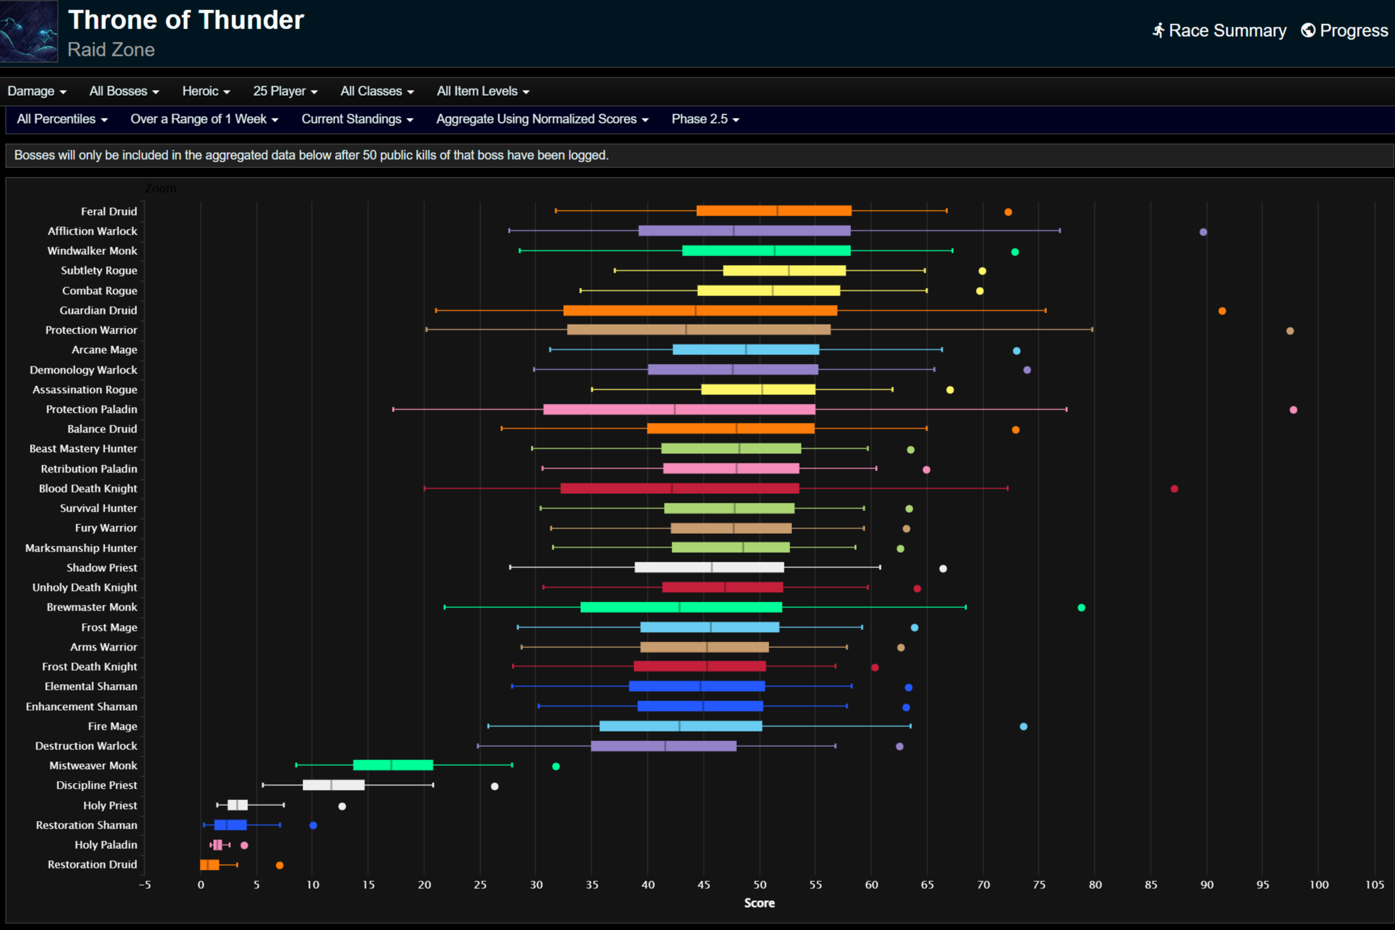Open the Race Summary link
This screenshot has height=930, width=1395.
(x=1227, y=30)
